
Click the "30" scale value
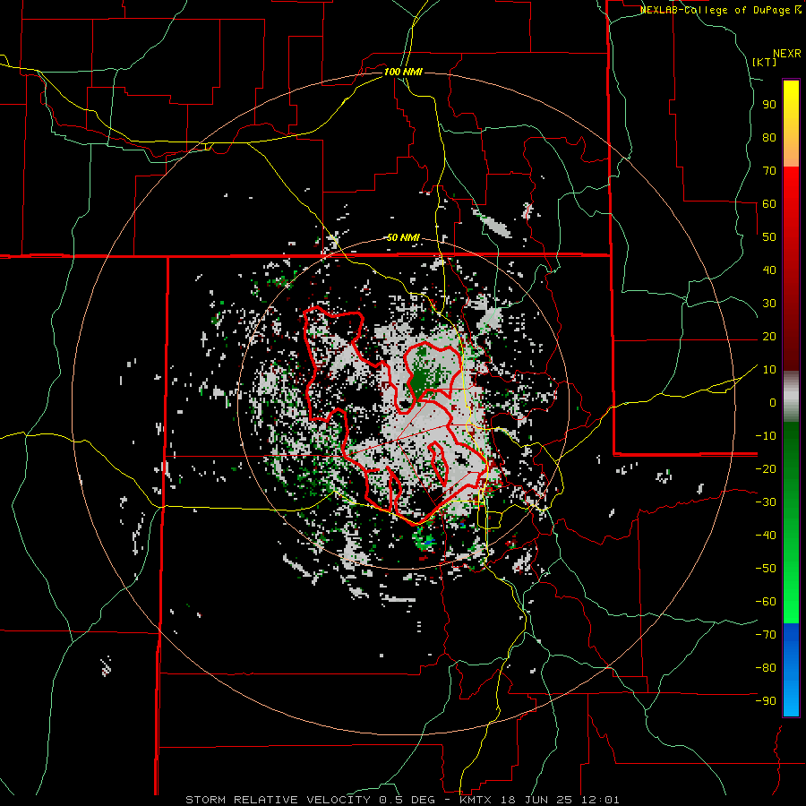[x=769, y=304]
